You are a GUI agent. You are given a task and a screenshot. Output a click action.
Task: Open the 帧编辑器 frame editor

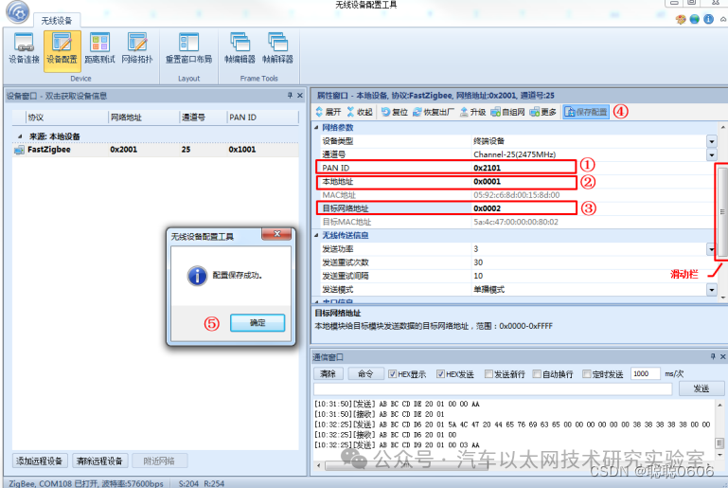tap(240, 49)
